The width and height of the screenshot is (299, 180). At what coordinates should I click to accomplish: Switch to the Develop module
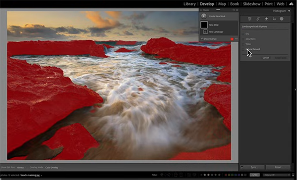[x=207, y=4]
